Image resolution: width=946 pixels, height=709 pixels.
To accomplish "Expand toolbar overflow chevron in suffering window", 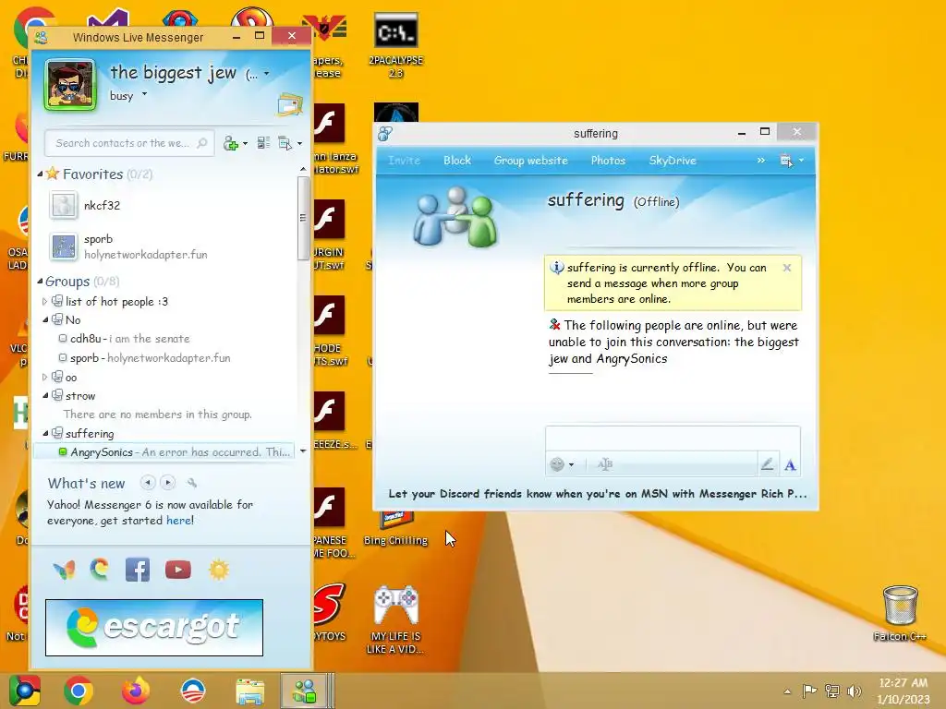I will pos(761,161).
